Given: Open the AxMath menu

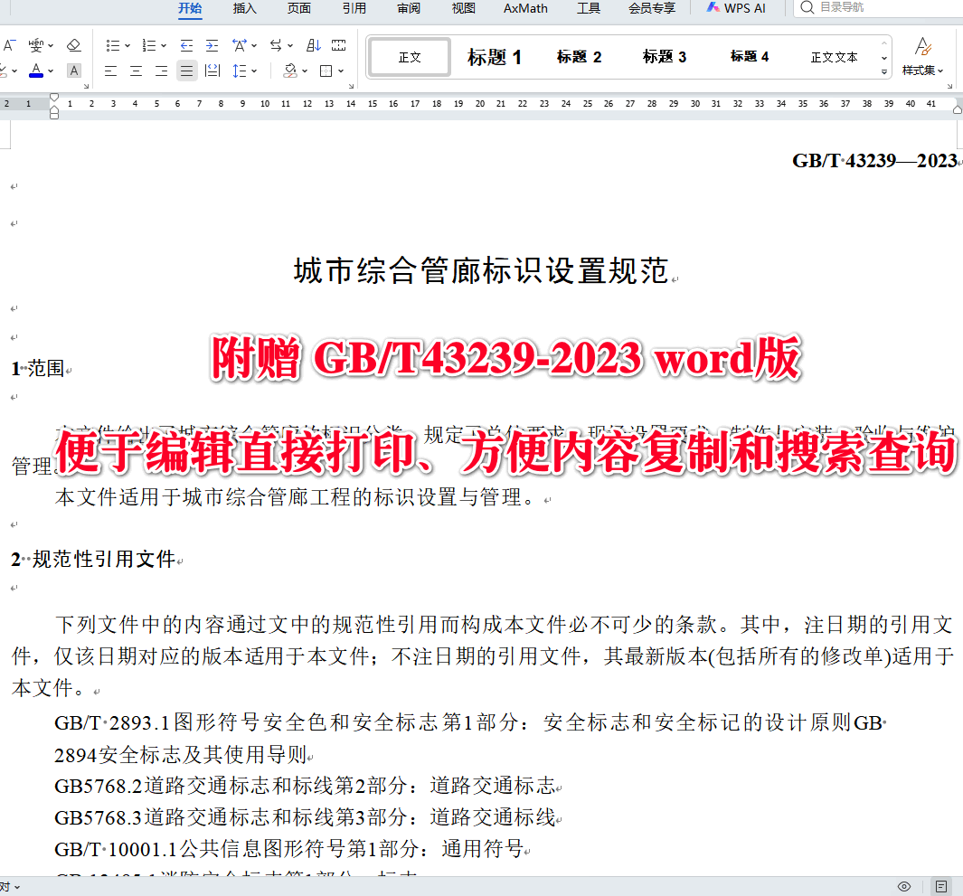Looking at the screenshot, I should coord(525,8).
